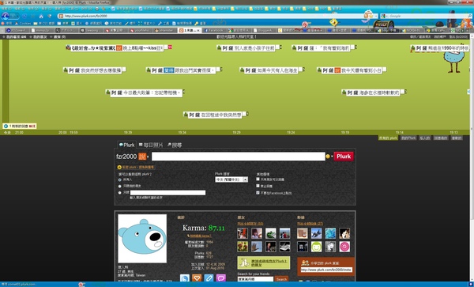Click the Firefox back navigation button
This screenshot has height=287, width=474.
coord(6,16)
